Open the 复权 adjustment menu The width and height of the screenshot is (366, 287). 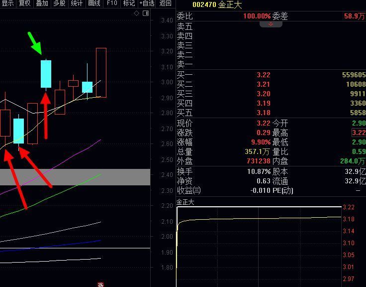pos(24,3)
